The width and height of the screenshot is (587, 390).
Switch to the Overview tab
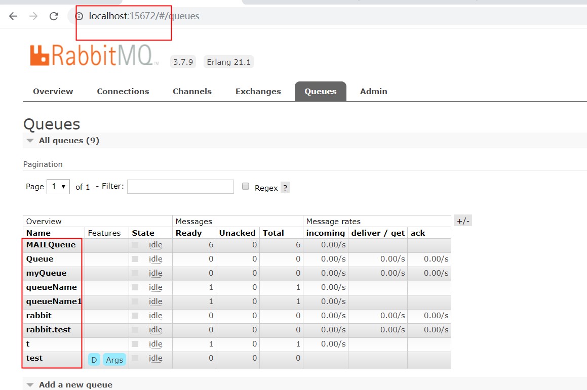click(x=53, y=91)
